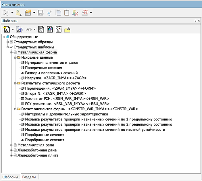Viewport: 202px width, 181px height.
Task: Click the yellow folder template icon
Action: point(67,29)
